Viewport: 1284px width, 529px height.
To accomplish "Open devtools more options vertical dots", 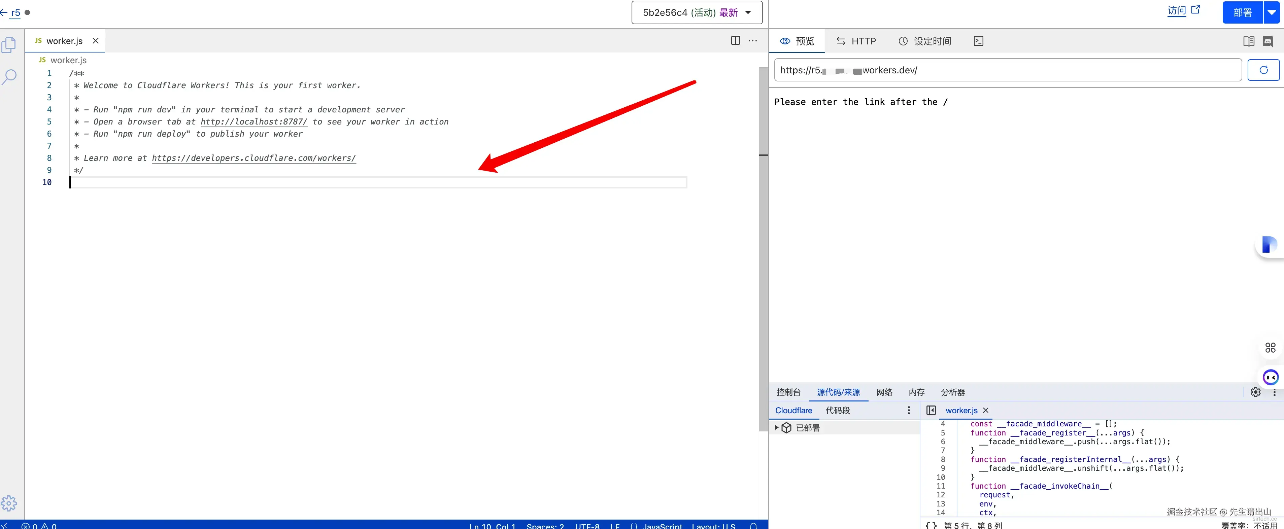I will click(1275, 392).
